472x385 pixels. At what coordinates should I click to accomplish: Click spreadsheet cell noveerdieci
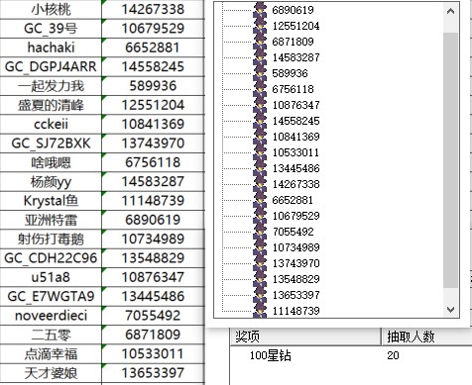51,316
